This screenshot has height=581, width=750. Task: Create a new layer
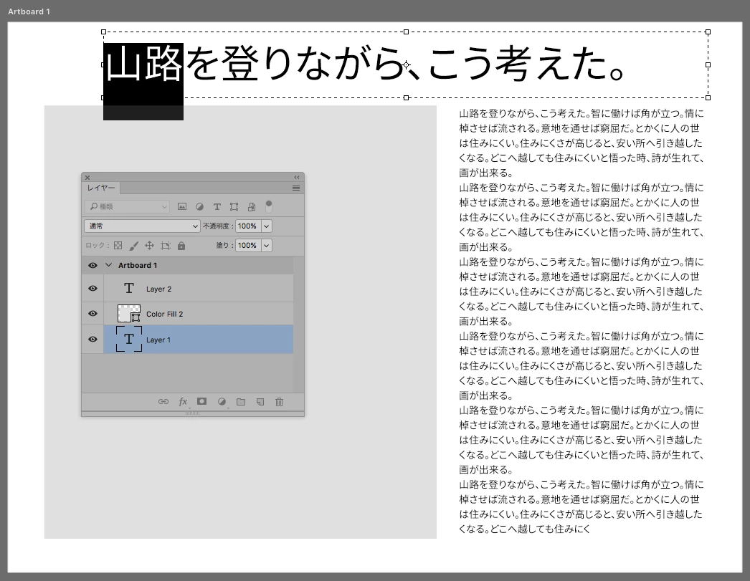(260, 402)
